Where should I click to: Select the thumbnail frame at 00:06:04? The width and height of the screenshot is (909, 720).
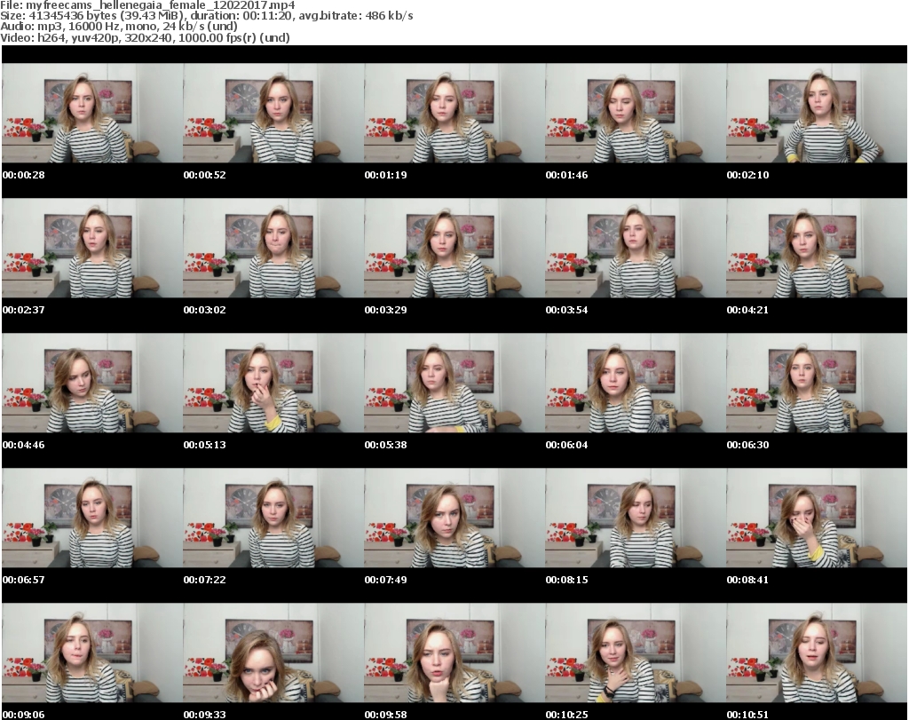pyautogui.click(x=636, y=384)
